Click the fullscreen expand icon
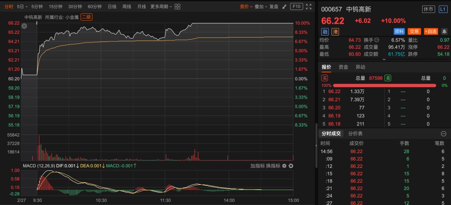 (309, 7)
